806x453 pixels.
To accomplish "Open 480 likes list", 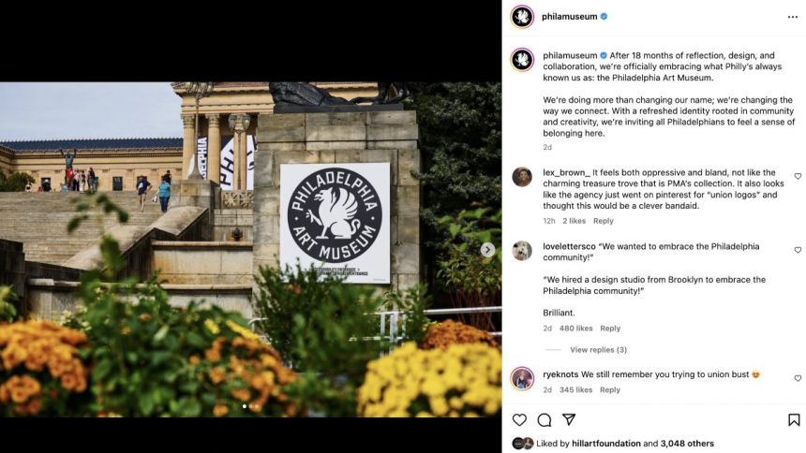I will [x=575, y=329].
